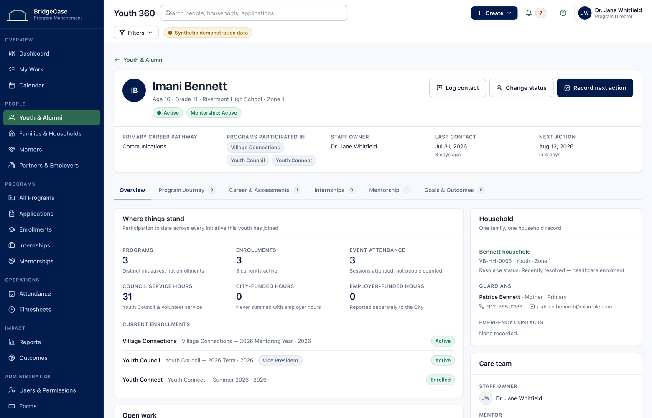Click the Village Connections enrollment row title

pos(150,341)
